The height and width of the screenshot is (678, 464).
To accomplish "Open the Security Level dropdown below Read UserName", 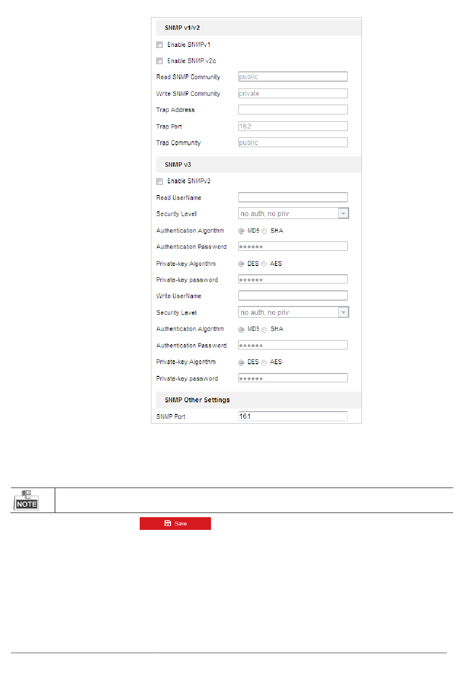I will [x=294, y=214].
